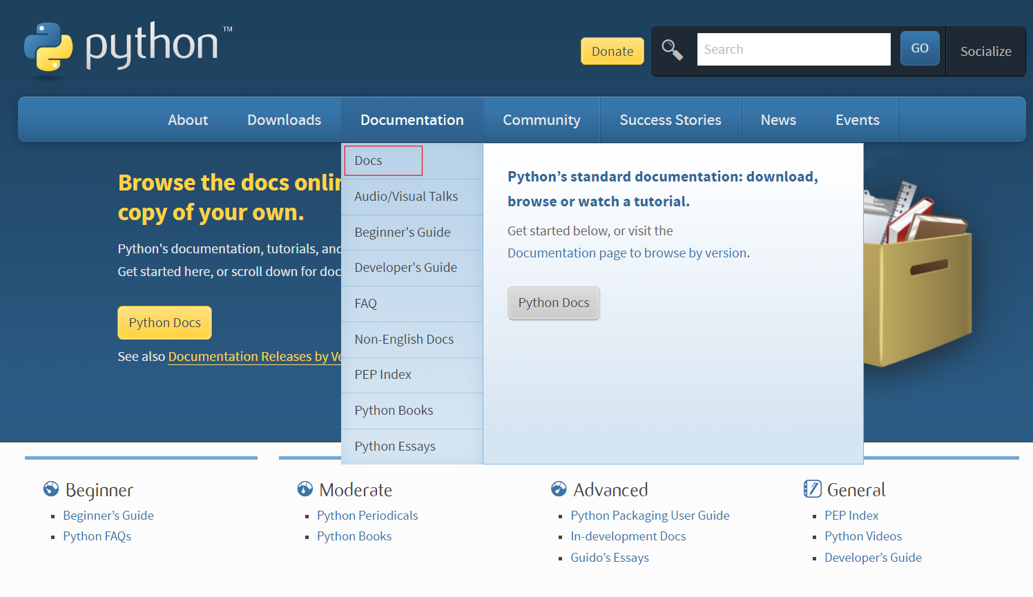Click the Moderate section icon
Image resolution: width=1033 pixels, height=597 pixels.
pyautogui.click(x=304, y=489)
